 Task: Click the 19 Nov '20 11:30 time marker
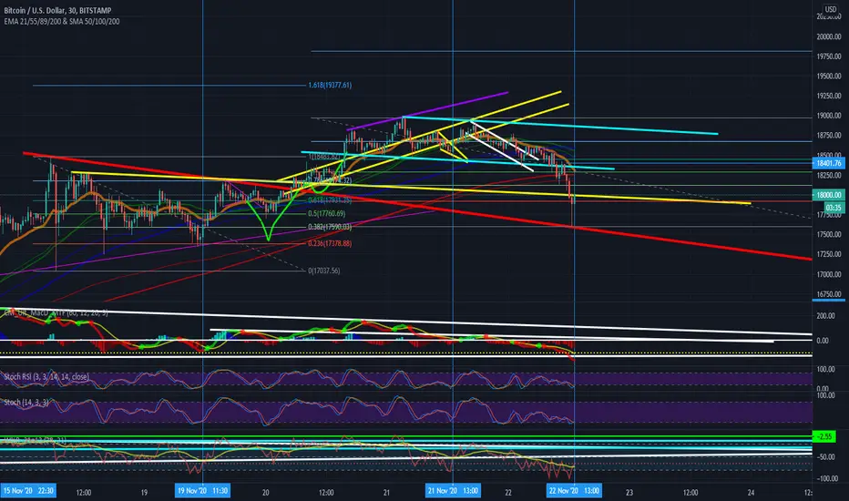(202, 491)
